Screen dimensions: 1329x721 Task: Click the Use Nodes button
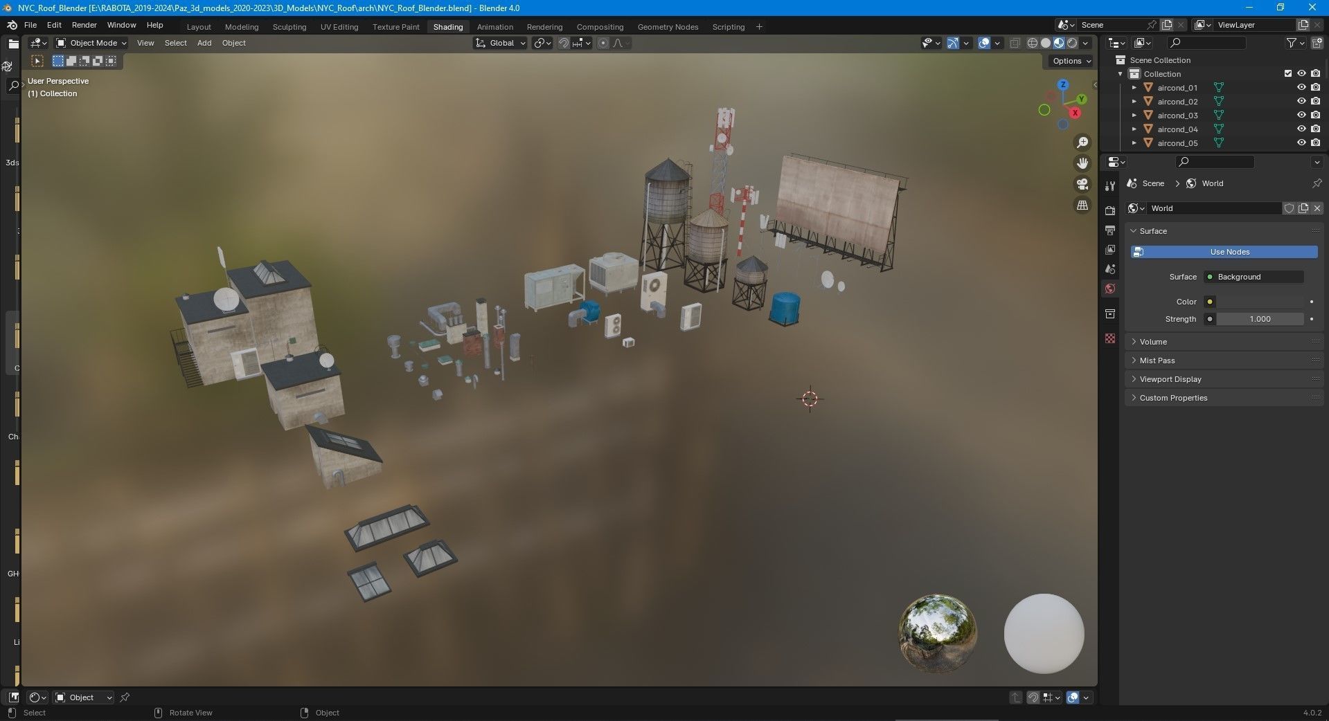1224,252
